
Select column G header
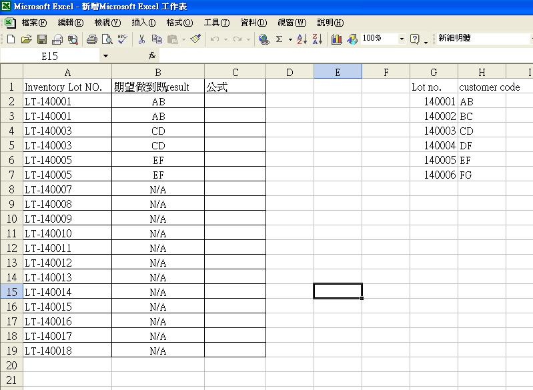tap(434, 72)
